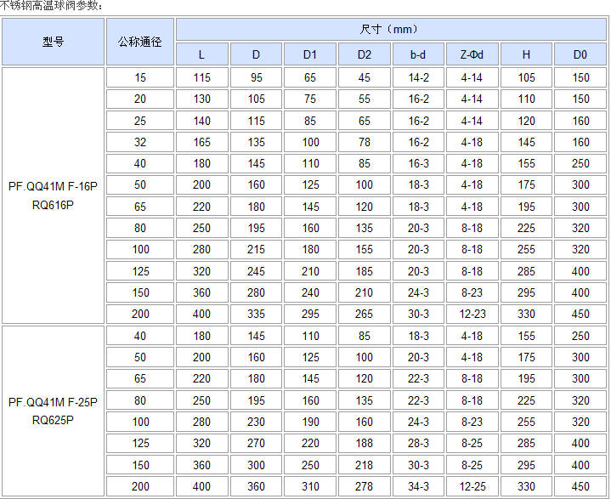Click the D value 230
This screenshot has height=499, width=611.
256,422
